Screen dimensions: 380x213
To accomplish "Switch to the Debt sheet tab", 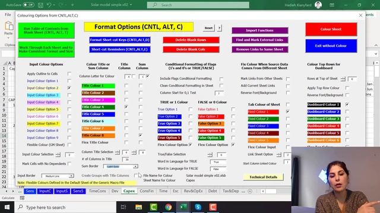I will [x=213, y=191].
